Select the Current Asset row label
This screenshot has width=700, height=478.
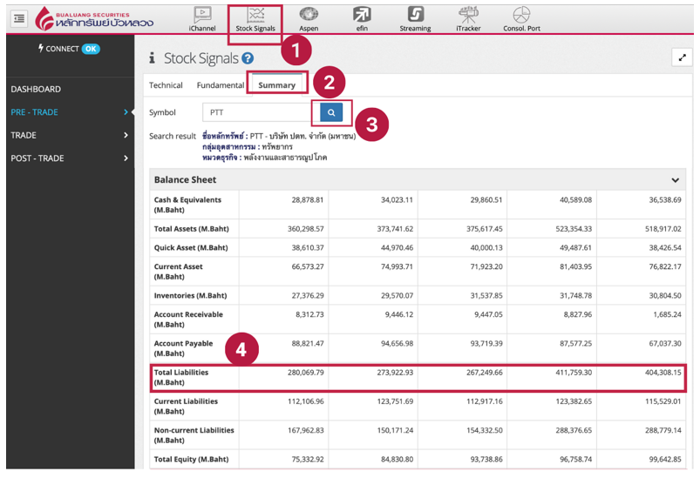click(x=178, y=272)
